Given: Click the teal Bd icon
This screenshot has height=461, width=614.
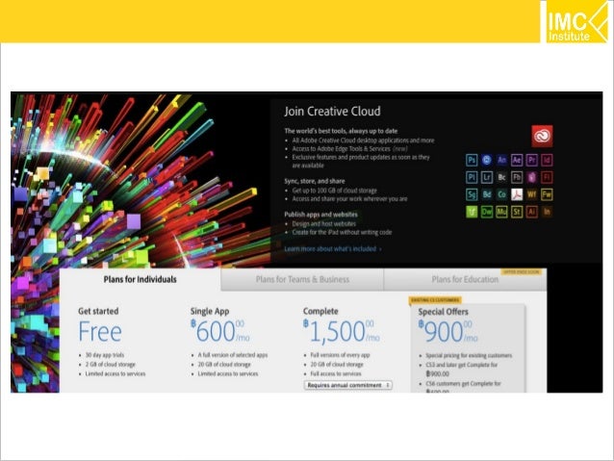Looking at the screenshot, I should click(486, 194).
